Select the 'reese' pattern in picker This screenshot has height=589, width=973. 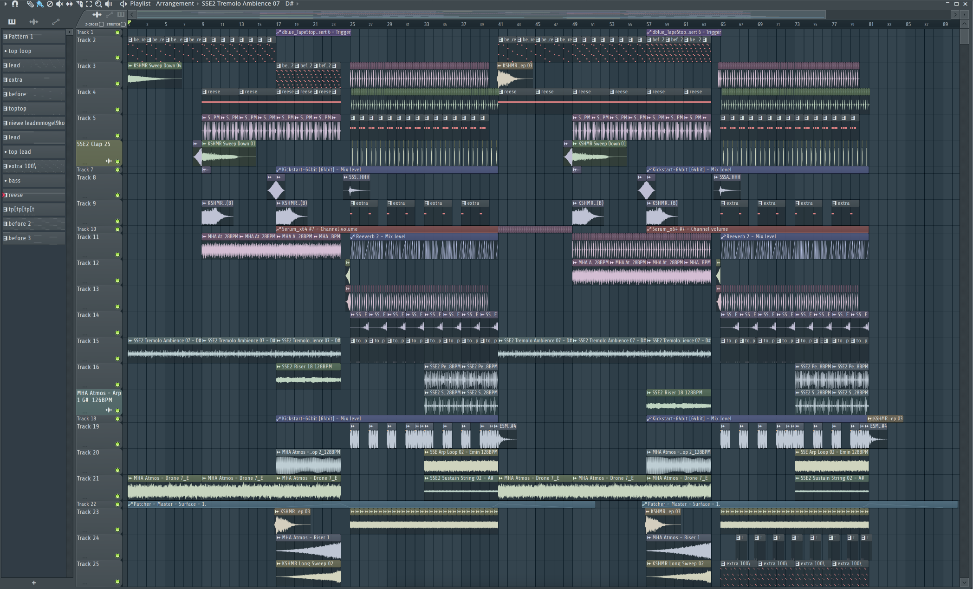[x=33, y=195]
